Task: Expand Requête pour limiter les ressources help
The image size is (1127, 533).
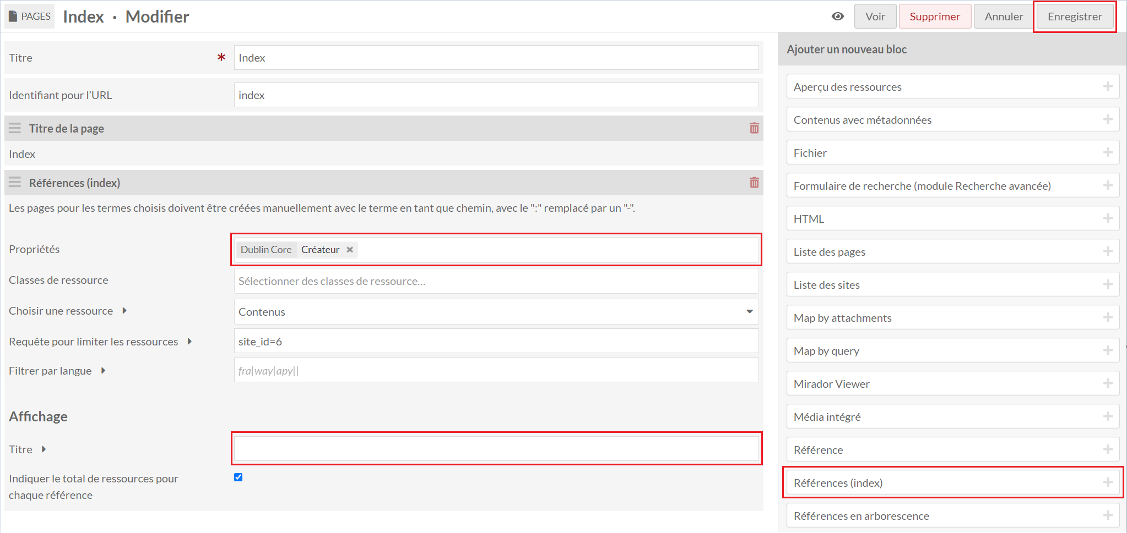Action: click(189, 342)
